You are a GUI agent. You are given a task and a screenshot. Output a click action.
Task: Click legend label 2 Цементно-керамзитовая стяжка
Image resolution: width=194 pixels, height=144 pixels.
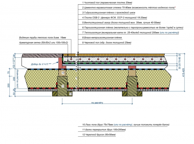(x=129, y=8)
